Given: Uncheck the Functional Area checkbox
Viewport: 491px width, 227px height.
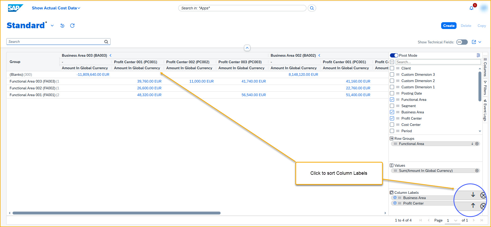Looking at the screenshot, I should pos(392,100).
